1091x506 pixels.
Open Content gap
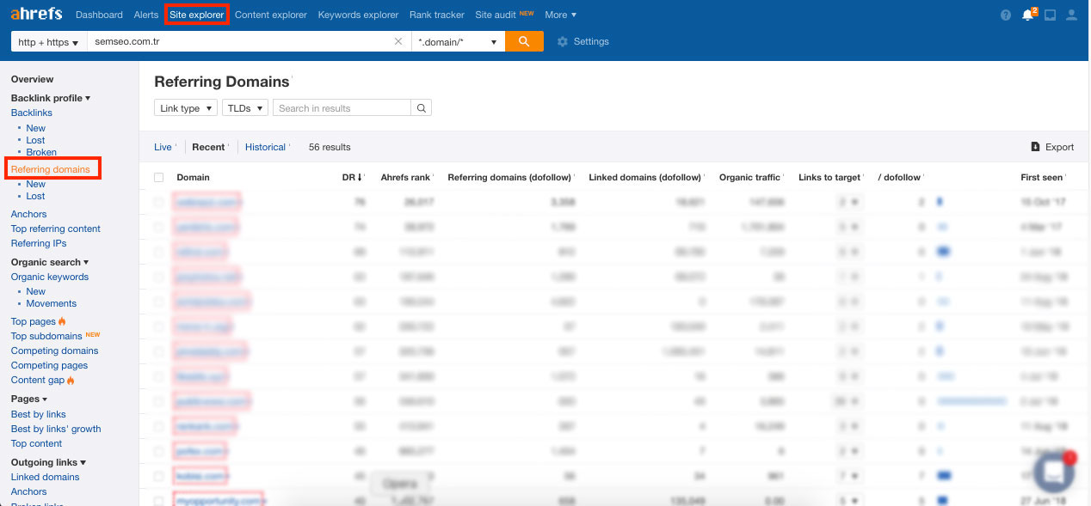pyautogui.click(x=37, y=380)
